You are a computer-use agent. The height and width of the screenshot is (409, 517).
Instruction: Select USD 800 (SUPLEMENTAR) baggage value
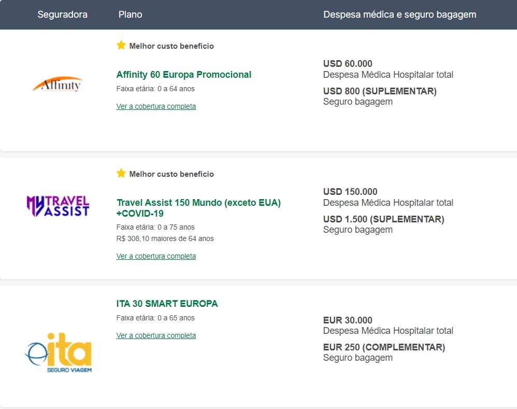(x=380, y=91)
